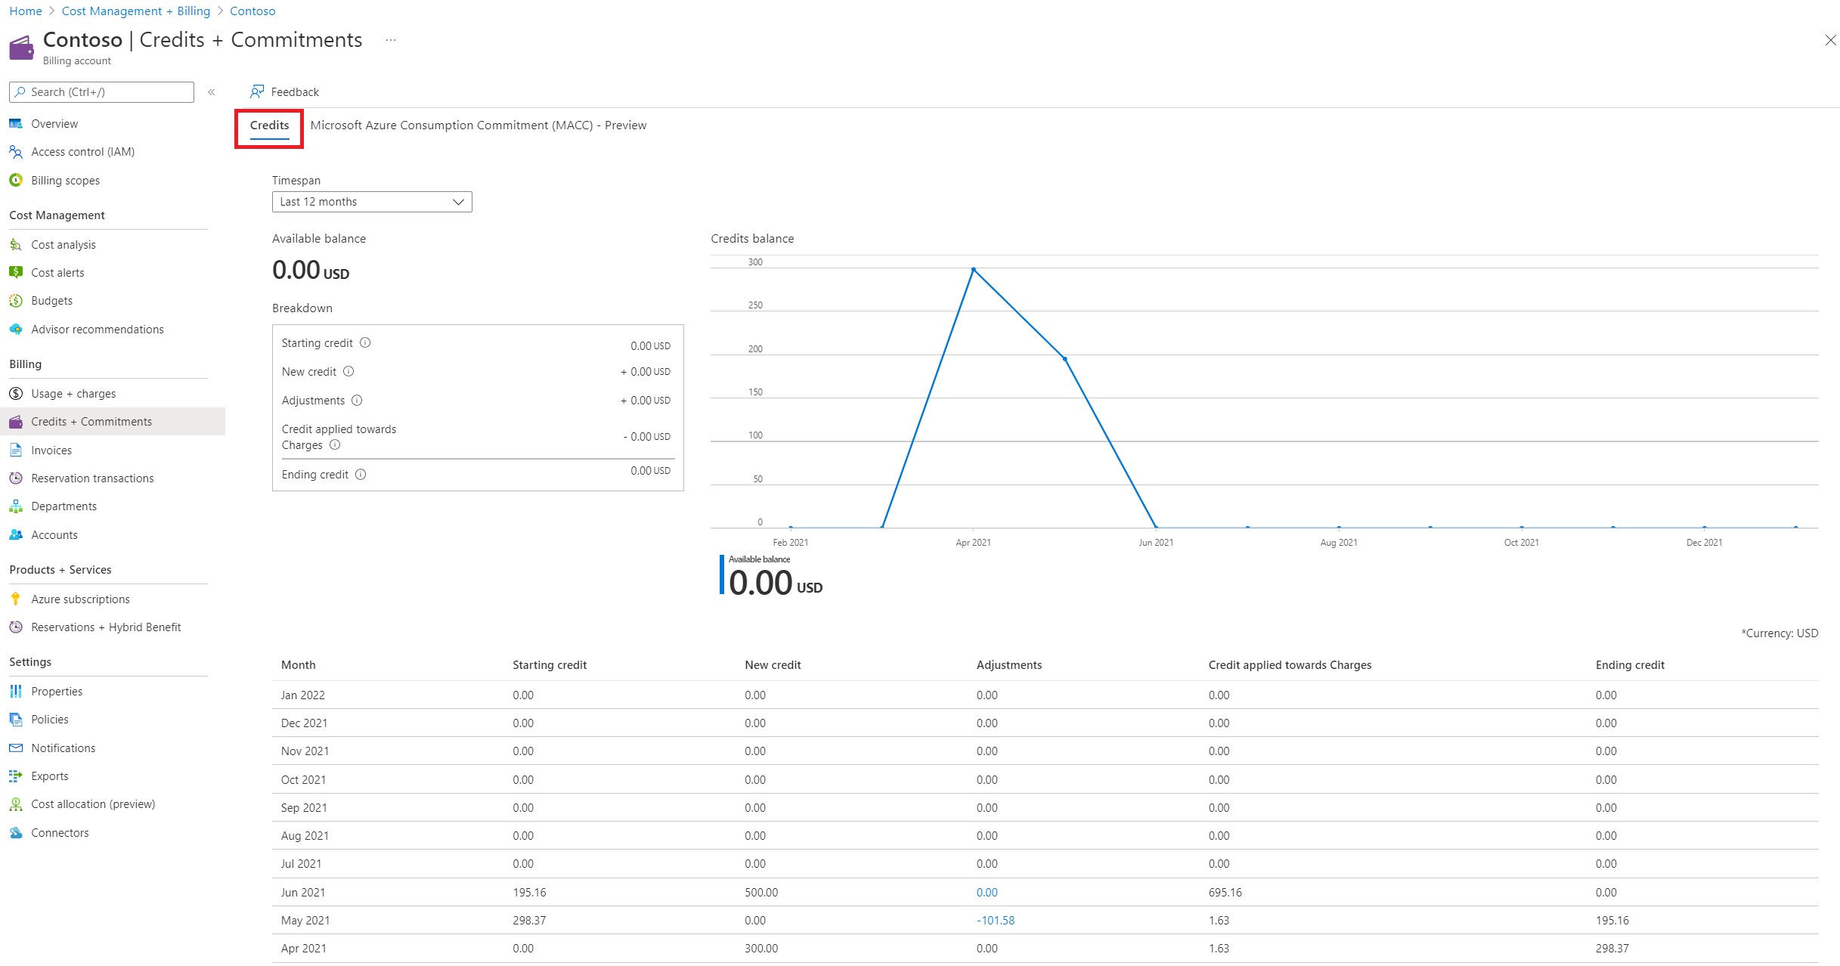Navigate to Cost Management + Billing breadcrumb
The image size is (1840, 966).
pyautogui.click(x=135, y=11)
